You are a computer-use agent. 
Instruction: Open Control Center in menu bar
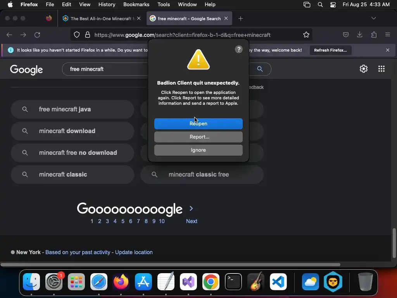coord(333,5)
